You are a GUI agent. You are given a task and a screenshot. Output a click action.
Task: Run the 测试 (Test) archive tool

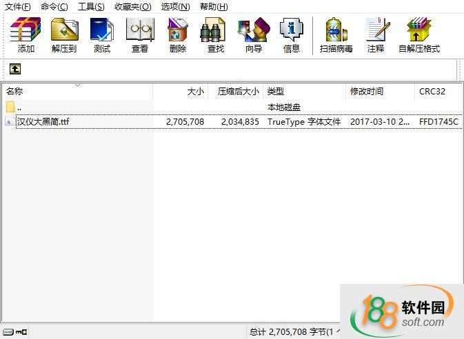tap(102, 35)
